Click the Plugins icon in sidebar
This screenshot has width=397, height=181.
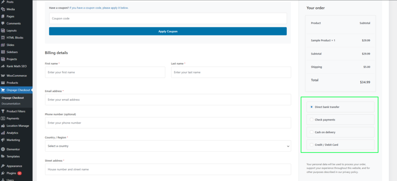(x=3, y=173)
